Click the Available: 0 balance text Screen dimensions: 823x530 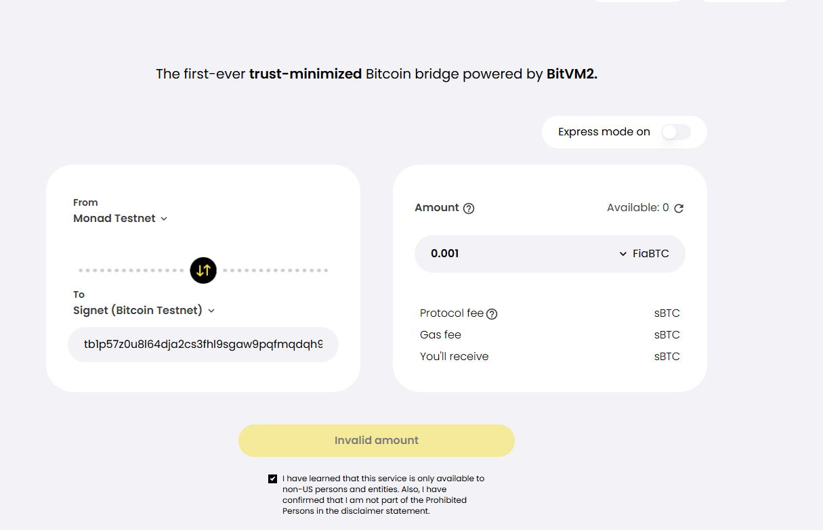[637, 208]
